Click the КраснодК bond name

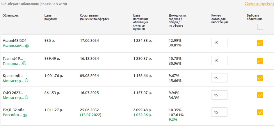point(13,76)
